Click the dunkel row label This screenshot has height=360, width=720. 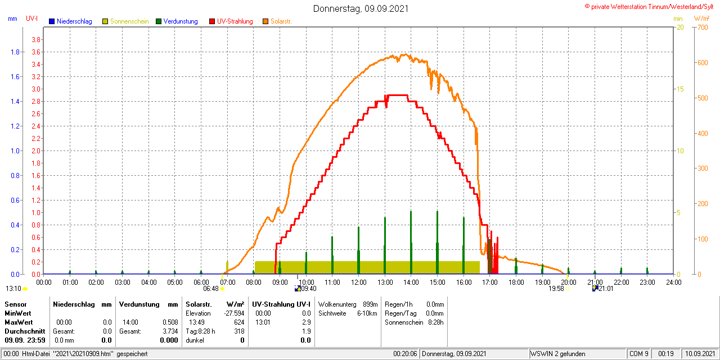[x=195, y=340]
